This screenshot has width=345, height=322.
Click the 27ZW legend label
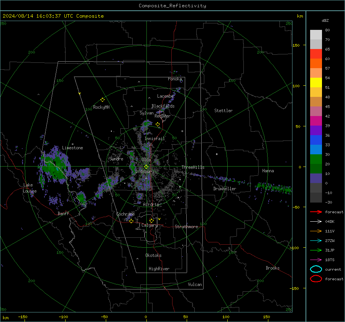point(330,241)
